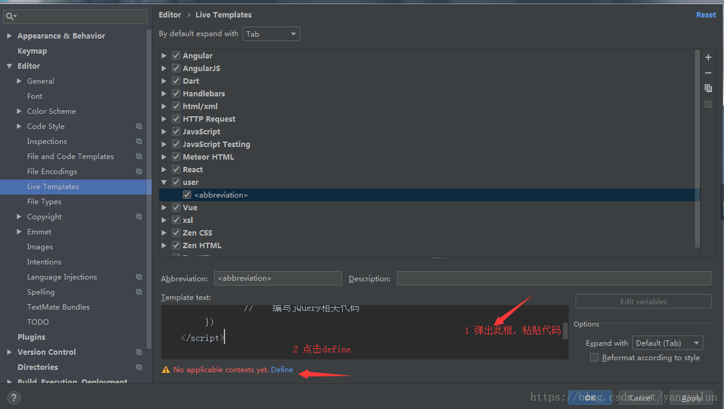Viewport: 724px width, 409px height.
Task: Click the Cancel button
Action: click(640, 398)
